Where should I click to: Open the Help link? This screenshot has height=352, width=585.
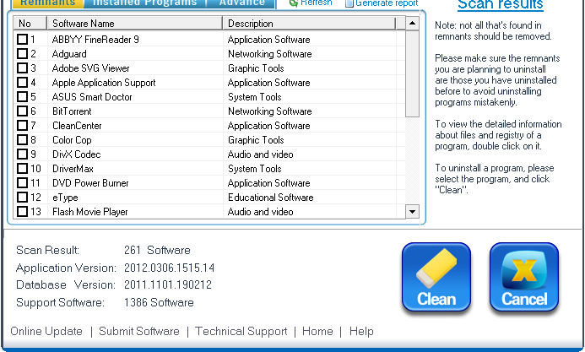pos(361,331)
